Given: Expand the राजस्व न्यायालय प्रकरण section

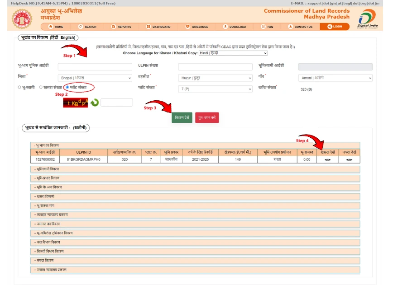Looking at the screenshot, I should [x=195, y=270].
